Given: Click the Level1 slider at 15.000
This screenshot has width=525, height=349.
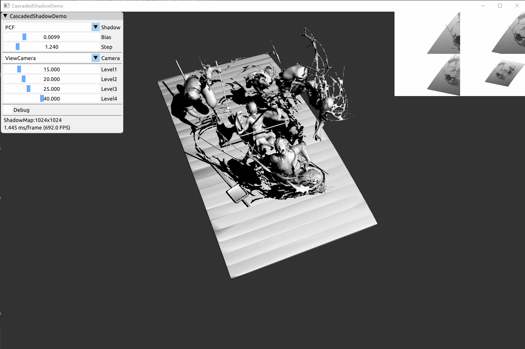Looking at the screenshot, I should 51,69.
